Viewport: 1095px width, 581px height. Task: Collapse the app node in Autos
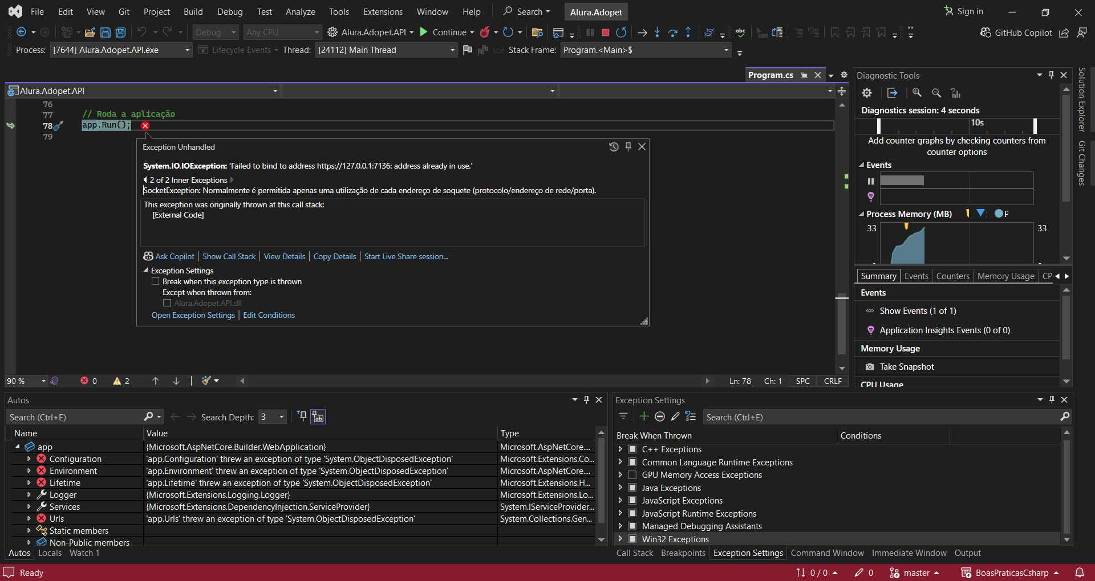point(18,447)
